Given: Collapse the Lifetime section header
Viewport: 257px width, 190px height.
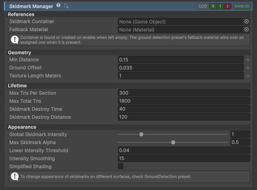Looking at the screenshot, I should 128,85.
